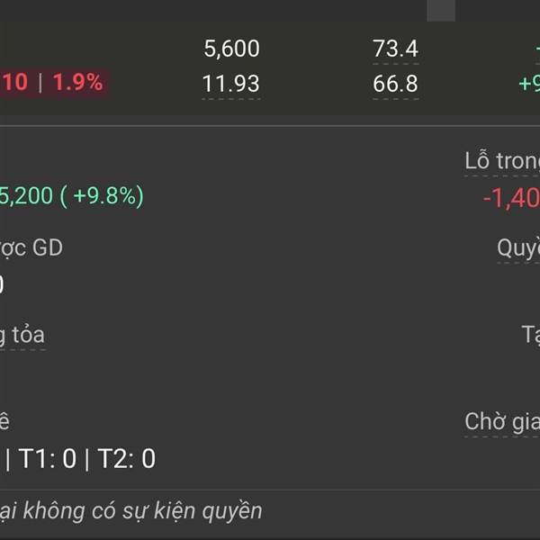Click the underlined 73.4 figure

[395, 49]
